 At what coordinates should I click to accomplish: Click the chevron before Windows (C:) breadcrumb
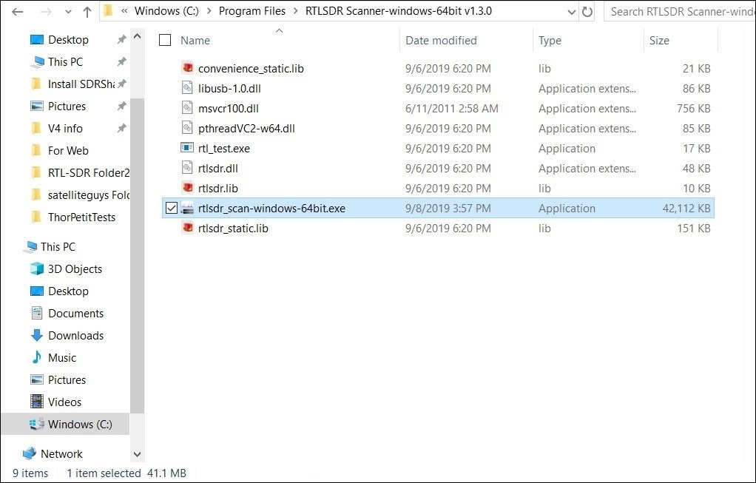(x=124, y=12)
